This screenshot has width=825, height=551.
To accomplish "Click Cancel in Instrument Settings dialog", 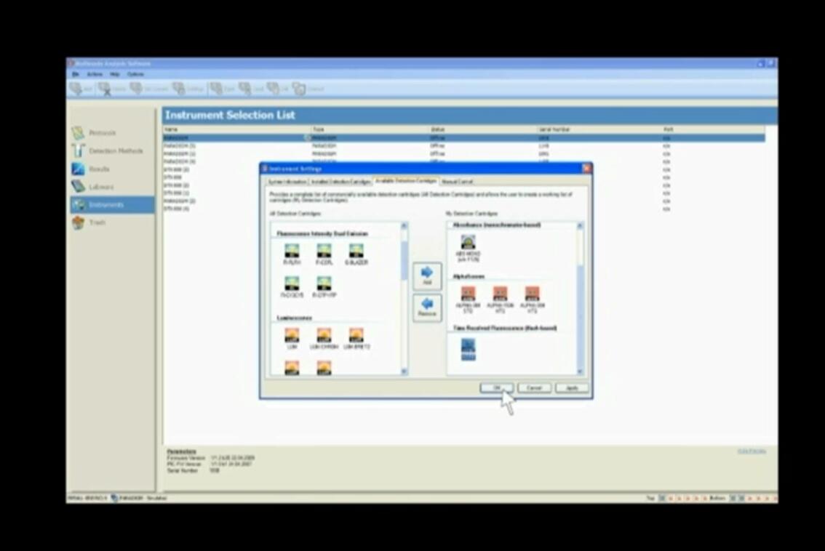I will coord(534,388).
